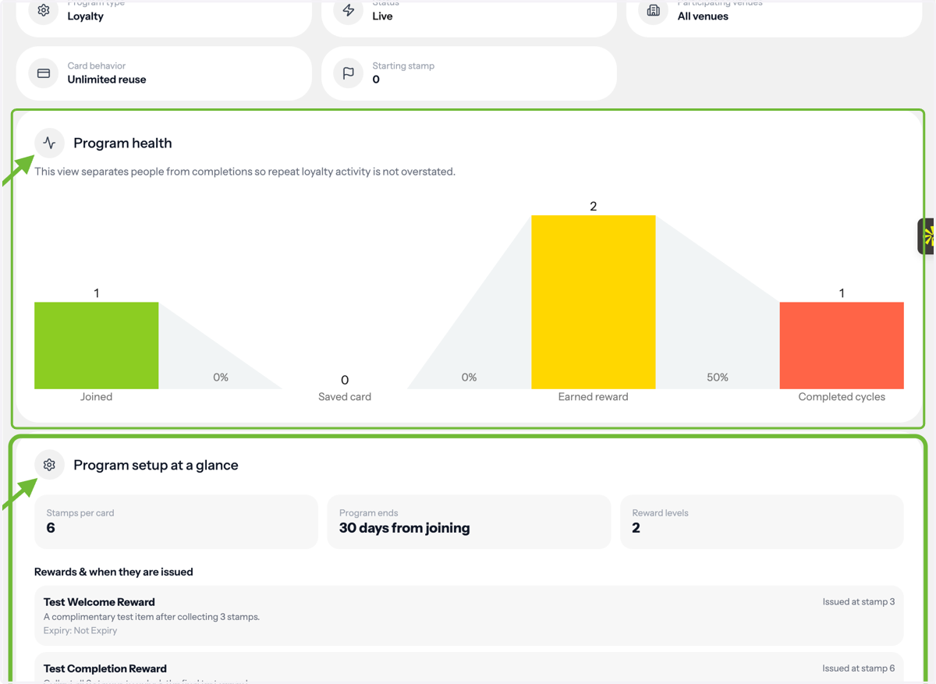Select the Reward levels tile
The height and width of the screenshot is (684, 936).
click(x=762, y=522)
